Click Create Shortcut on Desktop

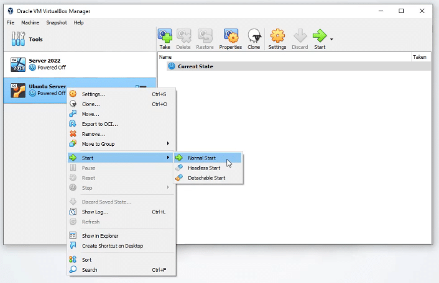pos(112,246)
